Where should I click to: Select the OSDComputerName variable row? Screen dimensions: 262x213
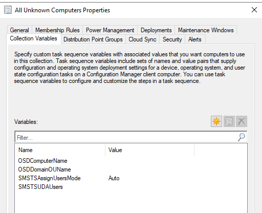(x=131, y=161)
